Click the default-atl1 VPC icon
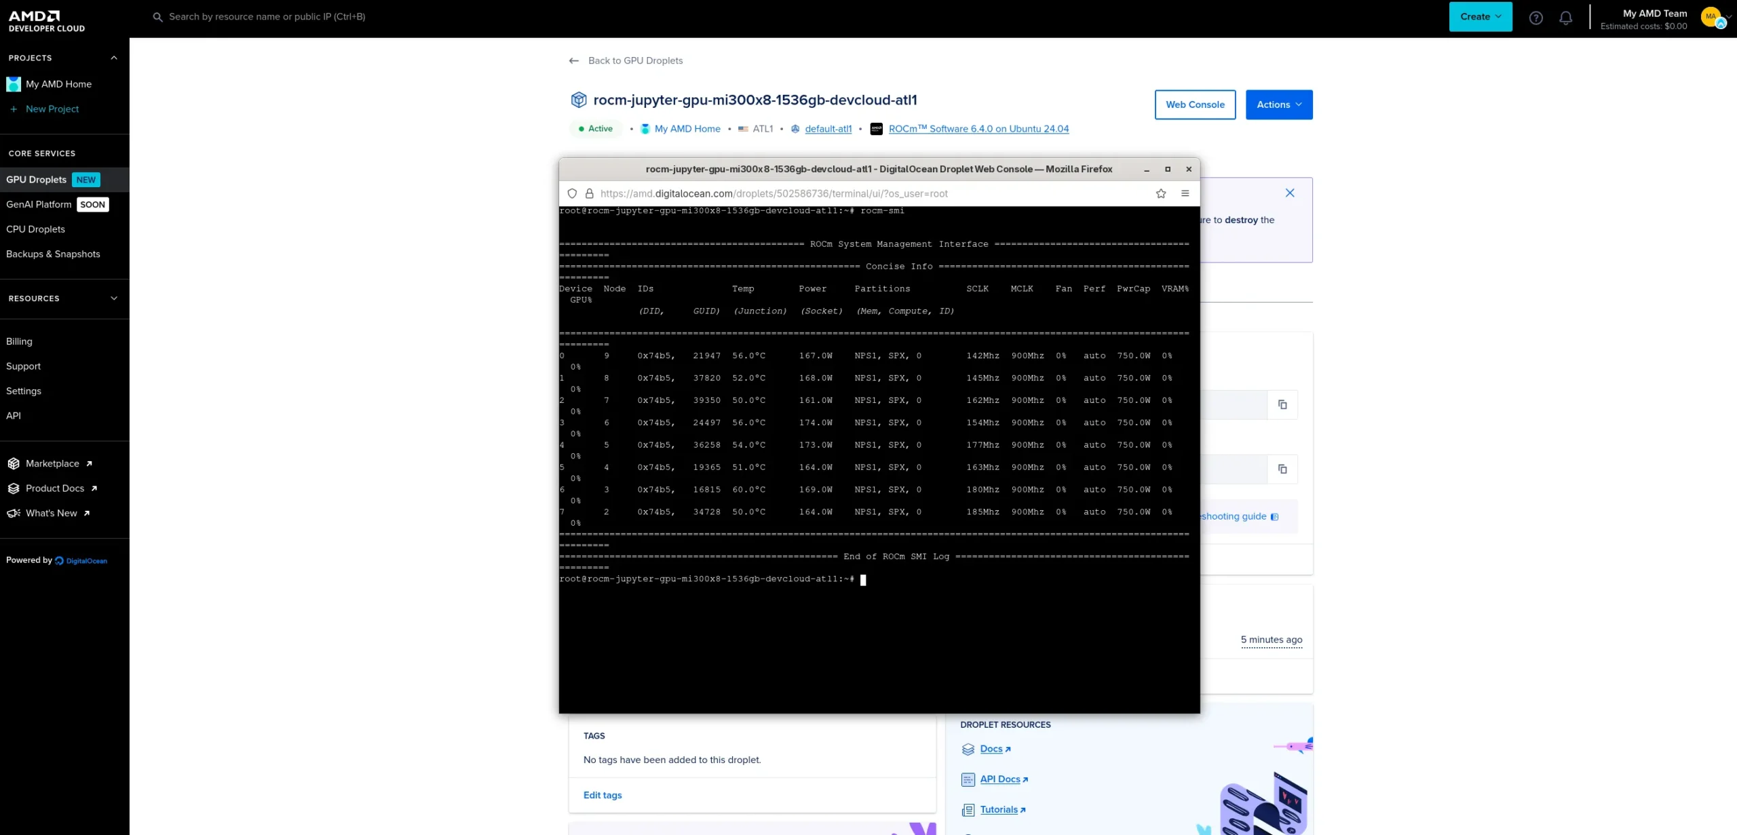1737x835 pixels. pos(795,129)
